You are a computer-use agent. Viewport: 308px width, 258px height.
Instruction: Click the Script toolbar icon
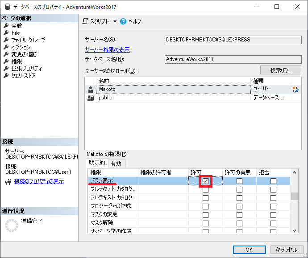click(x=85, y=21)
